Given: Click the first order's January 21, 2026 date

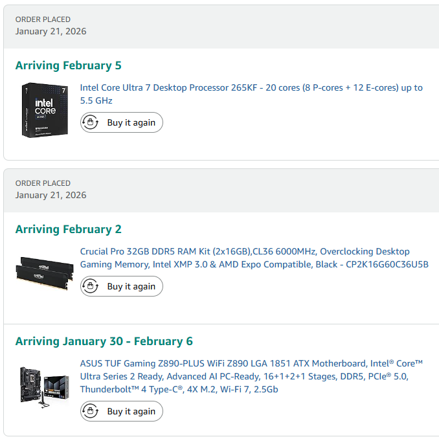Looking at the screenshot, I should point(51,31).
